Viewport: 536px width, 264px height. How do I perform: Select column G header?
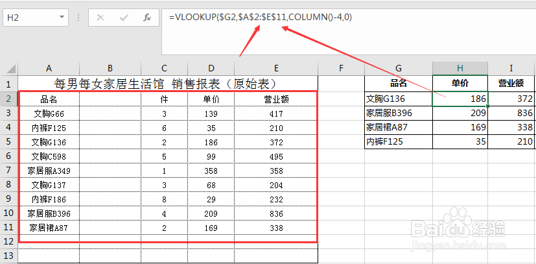click(x=399, y=68)
